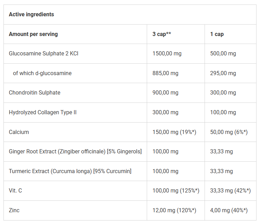Click the 'Active ingredients' table heading
261x224 pixels.
coord(31,15)
